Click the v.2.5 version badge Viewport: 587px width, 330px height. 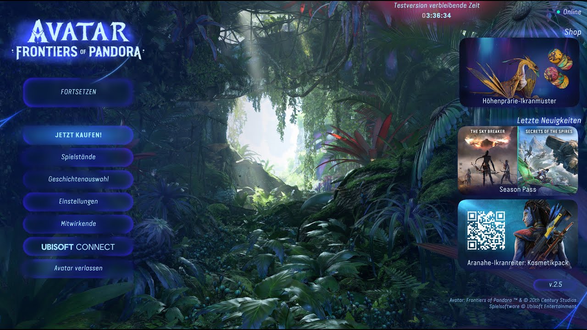click(x=555, y=285)
